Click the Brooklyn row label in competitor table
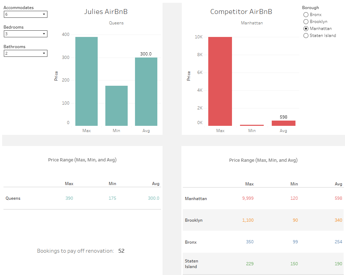The height and width of the screenshot is (275, 345). (194, 220)
